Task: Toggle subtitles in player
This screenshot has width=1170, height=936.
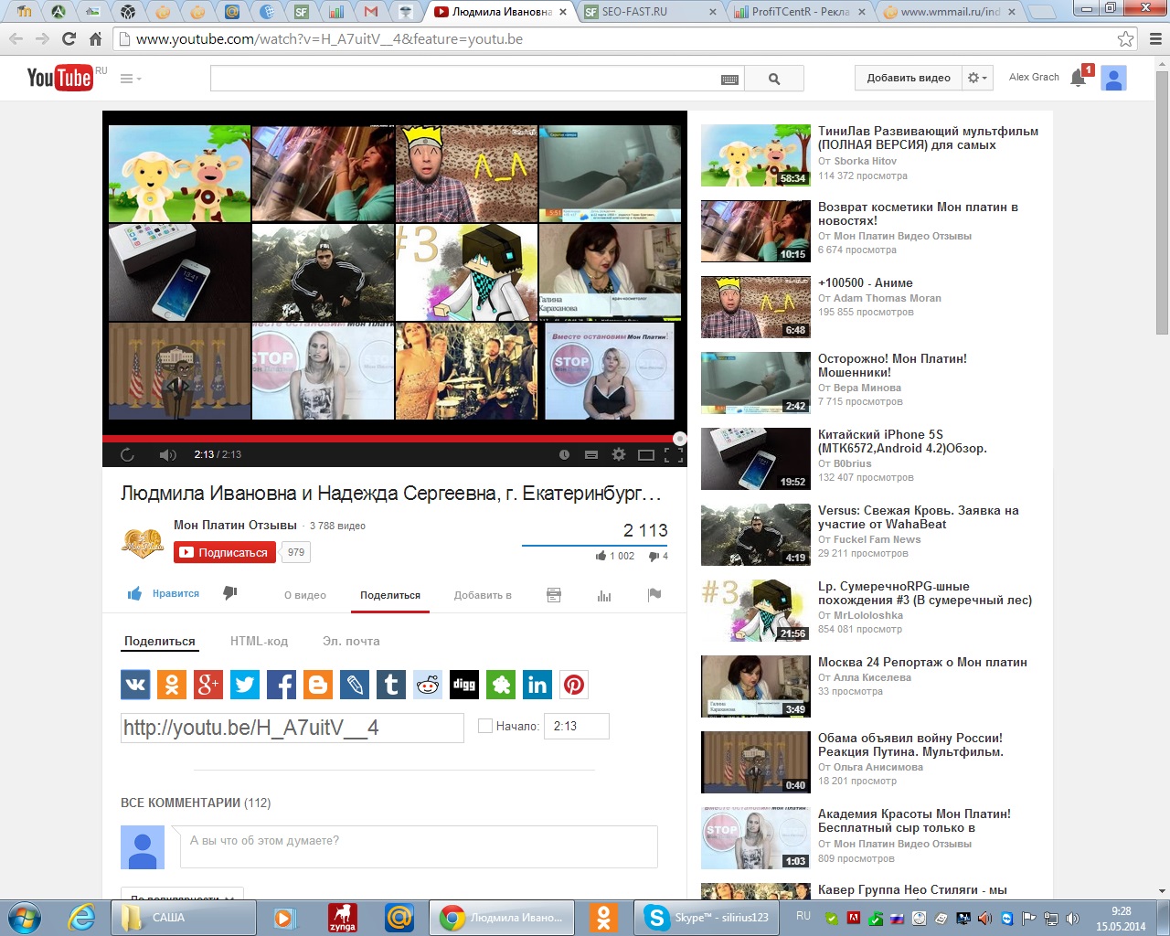Action: (x=591, y=454)
